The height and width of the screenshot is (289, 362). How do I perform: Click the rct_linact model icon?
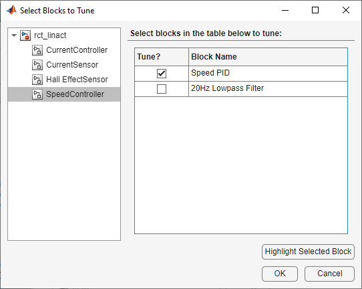click(x=25, y=35)
